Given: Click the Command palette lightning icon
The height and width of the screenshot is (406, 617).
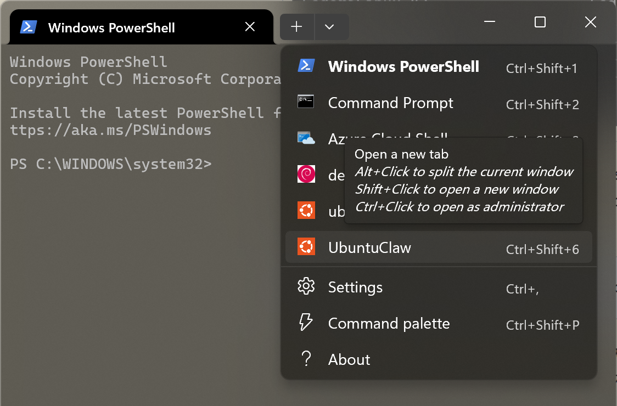Looking at the screenshot, I should point(306,322).
